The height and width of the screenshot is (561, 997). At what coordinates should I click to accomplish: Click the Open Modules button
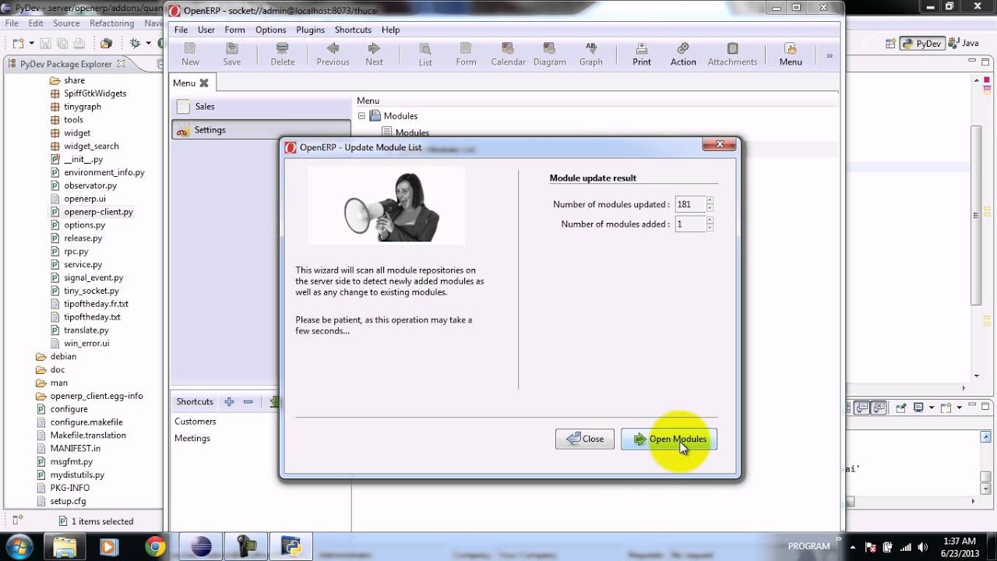click(669, 439)
